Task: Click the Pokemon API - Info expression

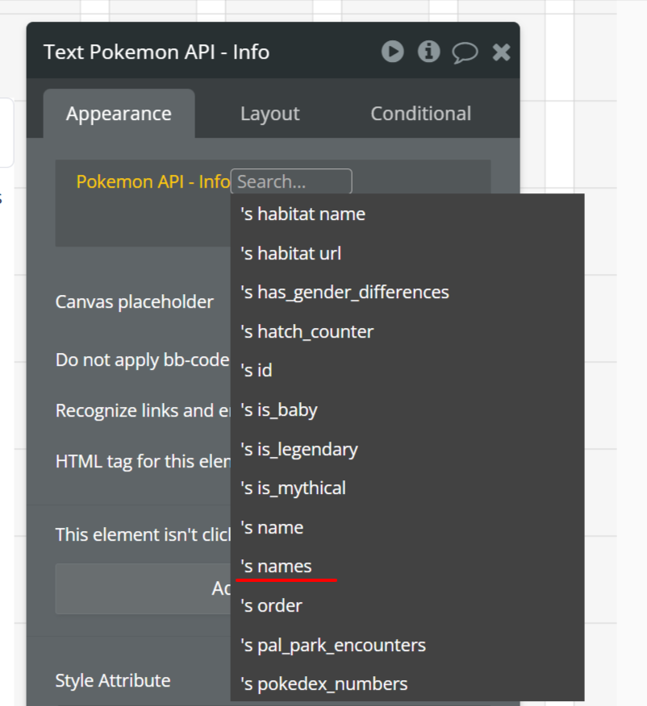Action: pyautogui.click(x=153, y=181)
